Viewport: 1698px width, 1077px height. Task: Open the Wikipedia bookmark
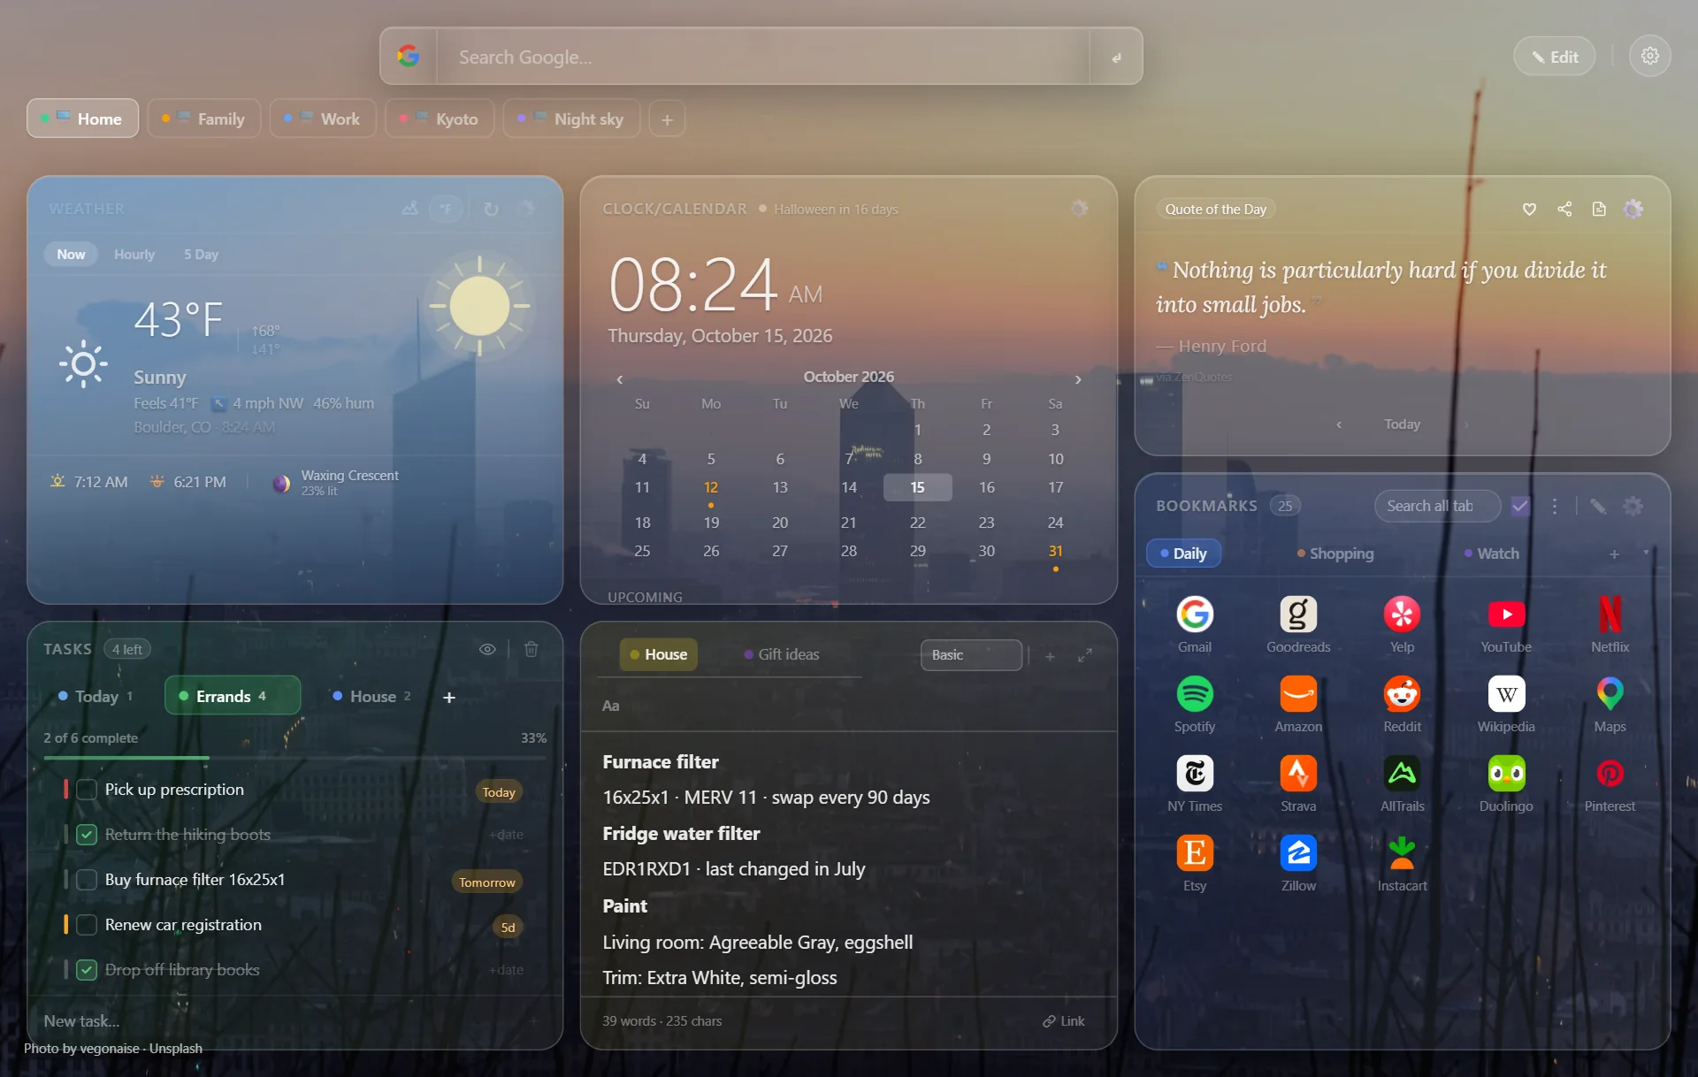point(1506,704)
